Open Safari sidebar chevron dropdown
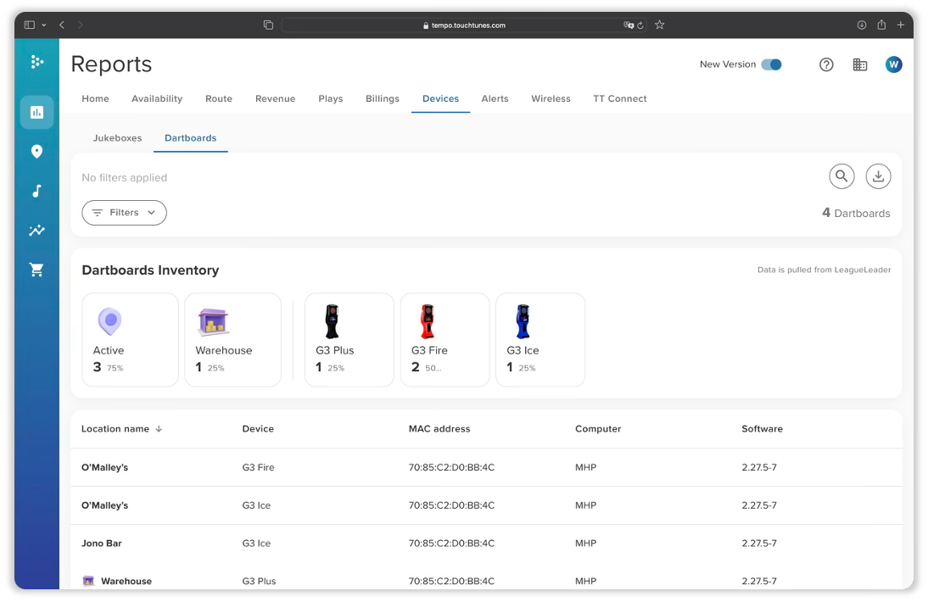928x602 pixels. click(44, 25)
